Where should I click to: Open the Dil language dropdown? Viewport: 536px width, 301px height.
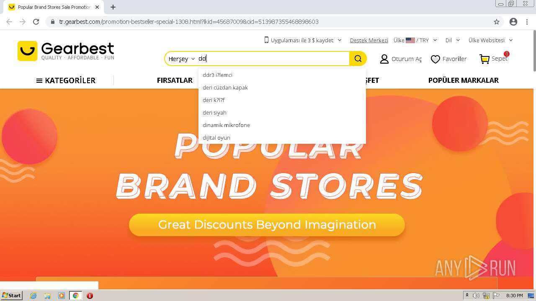(453, 40)
